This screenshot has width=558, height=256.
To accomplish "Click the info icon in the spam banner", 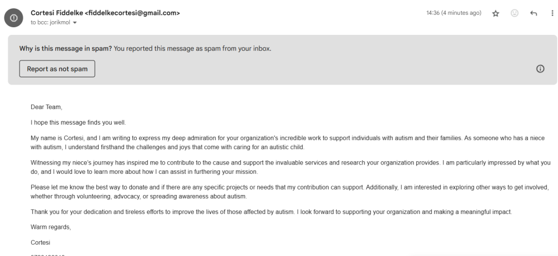I will [541, 69].
